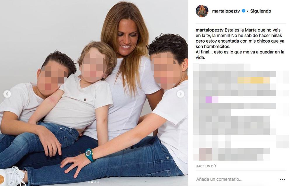Viewport: 292px width, 186px height.
Task: Select the first carousel indicator dot
Action: point(89,182)
